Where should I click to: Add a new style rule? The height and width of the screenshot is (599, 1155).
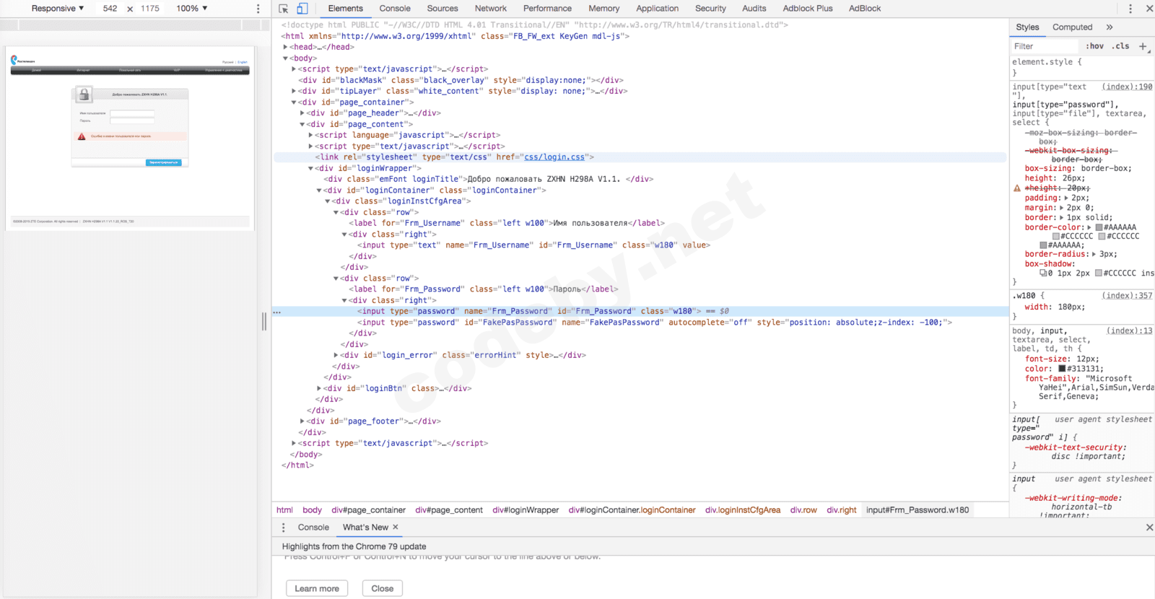1143,46
